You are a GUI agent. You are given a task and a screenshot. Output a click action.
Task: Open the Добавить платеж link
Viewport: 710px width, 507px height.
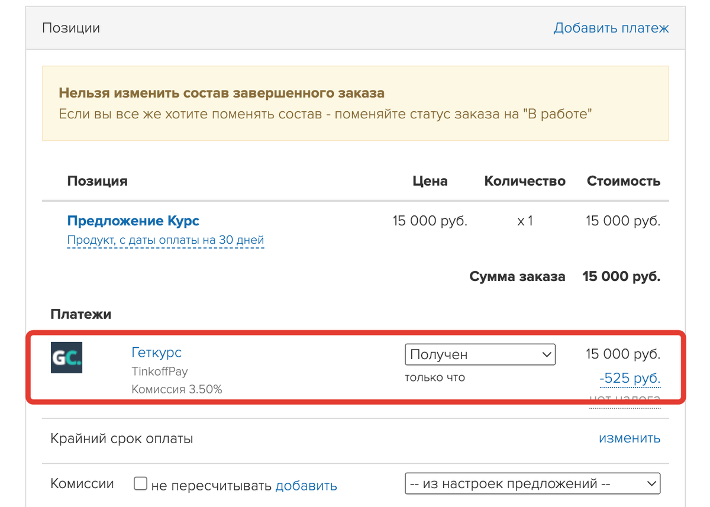611,28
